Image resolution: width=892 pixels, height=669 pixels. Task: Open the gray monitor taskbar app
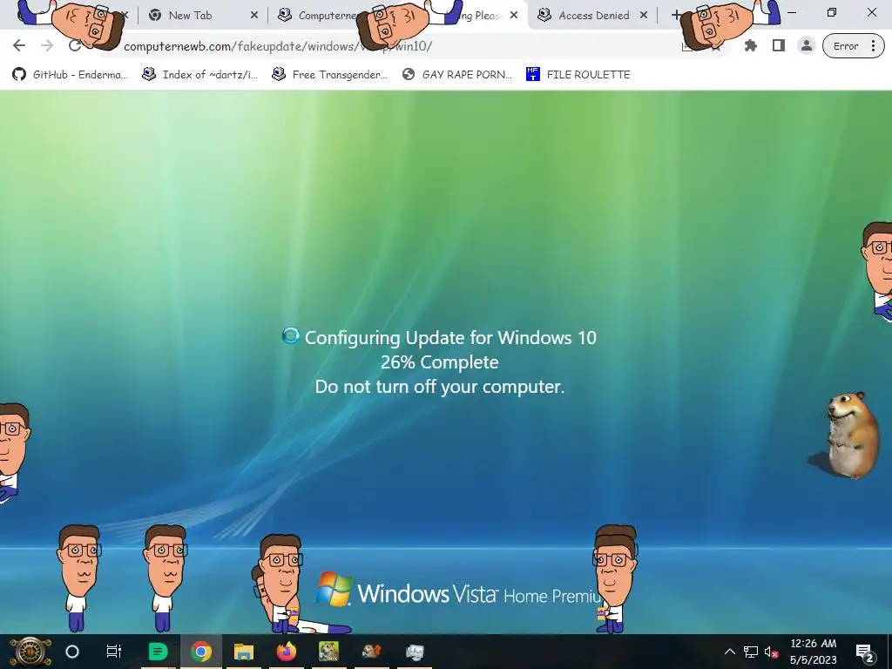pyautogui.click(x=415, y=652)
